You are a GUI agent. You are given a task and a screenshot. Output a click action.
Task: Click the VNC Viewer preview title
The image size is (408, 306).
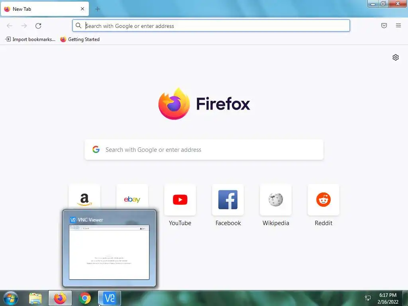[90, 220]
